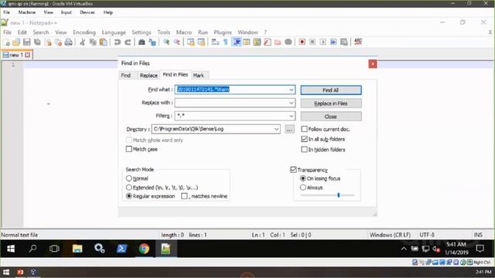
Task: Open the Encoding menu
Action: (84, 32)
